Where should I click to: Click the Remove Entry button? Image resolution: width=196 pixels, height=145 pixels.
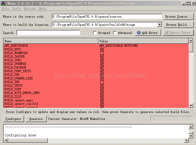click(x=178, y=33)
